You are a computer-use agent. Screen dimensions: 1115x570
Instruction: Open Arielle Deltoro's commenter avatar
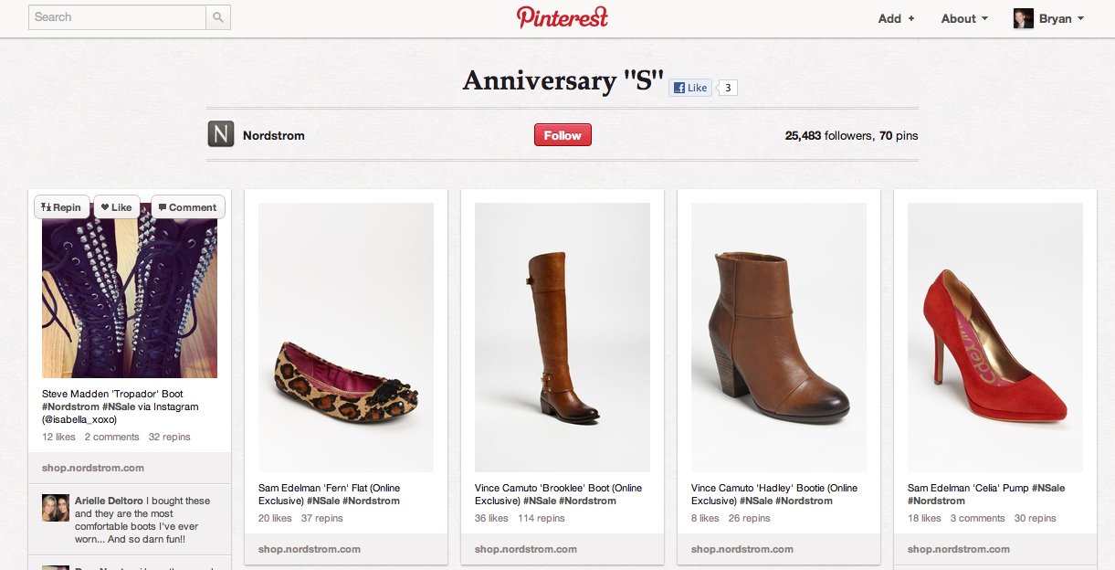(x=56, y=507)
